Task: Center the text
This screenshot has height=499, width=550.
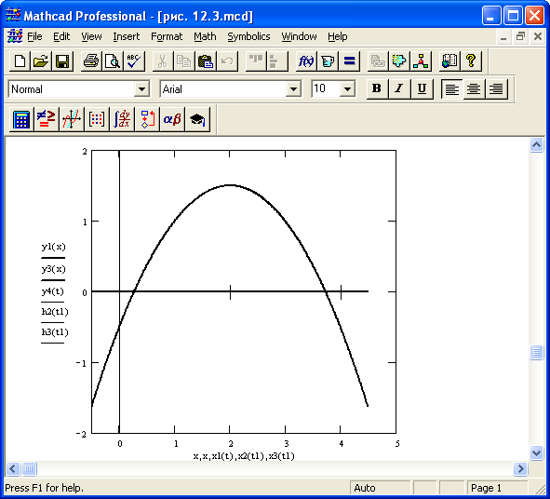Action: coord(474,89)
